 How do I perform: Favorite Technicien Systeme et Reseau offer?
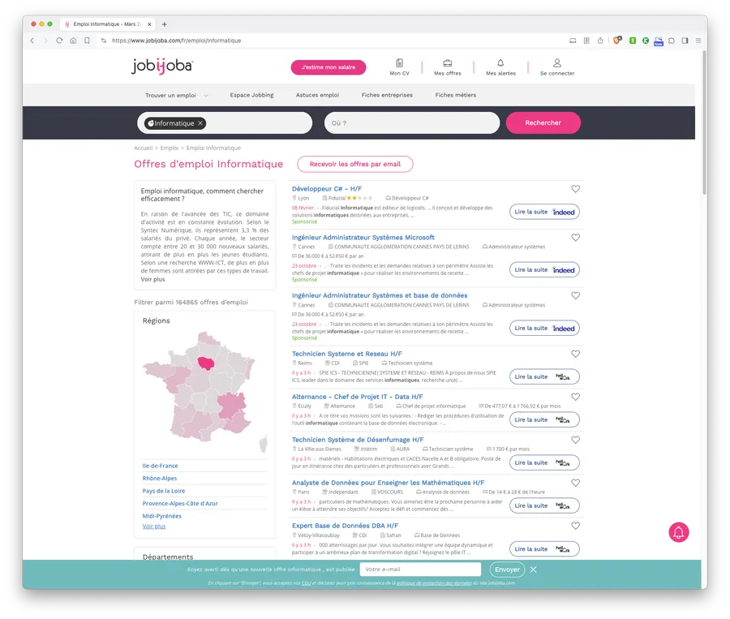click(575, 354)
